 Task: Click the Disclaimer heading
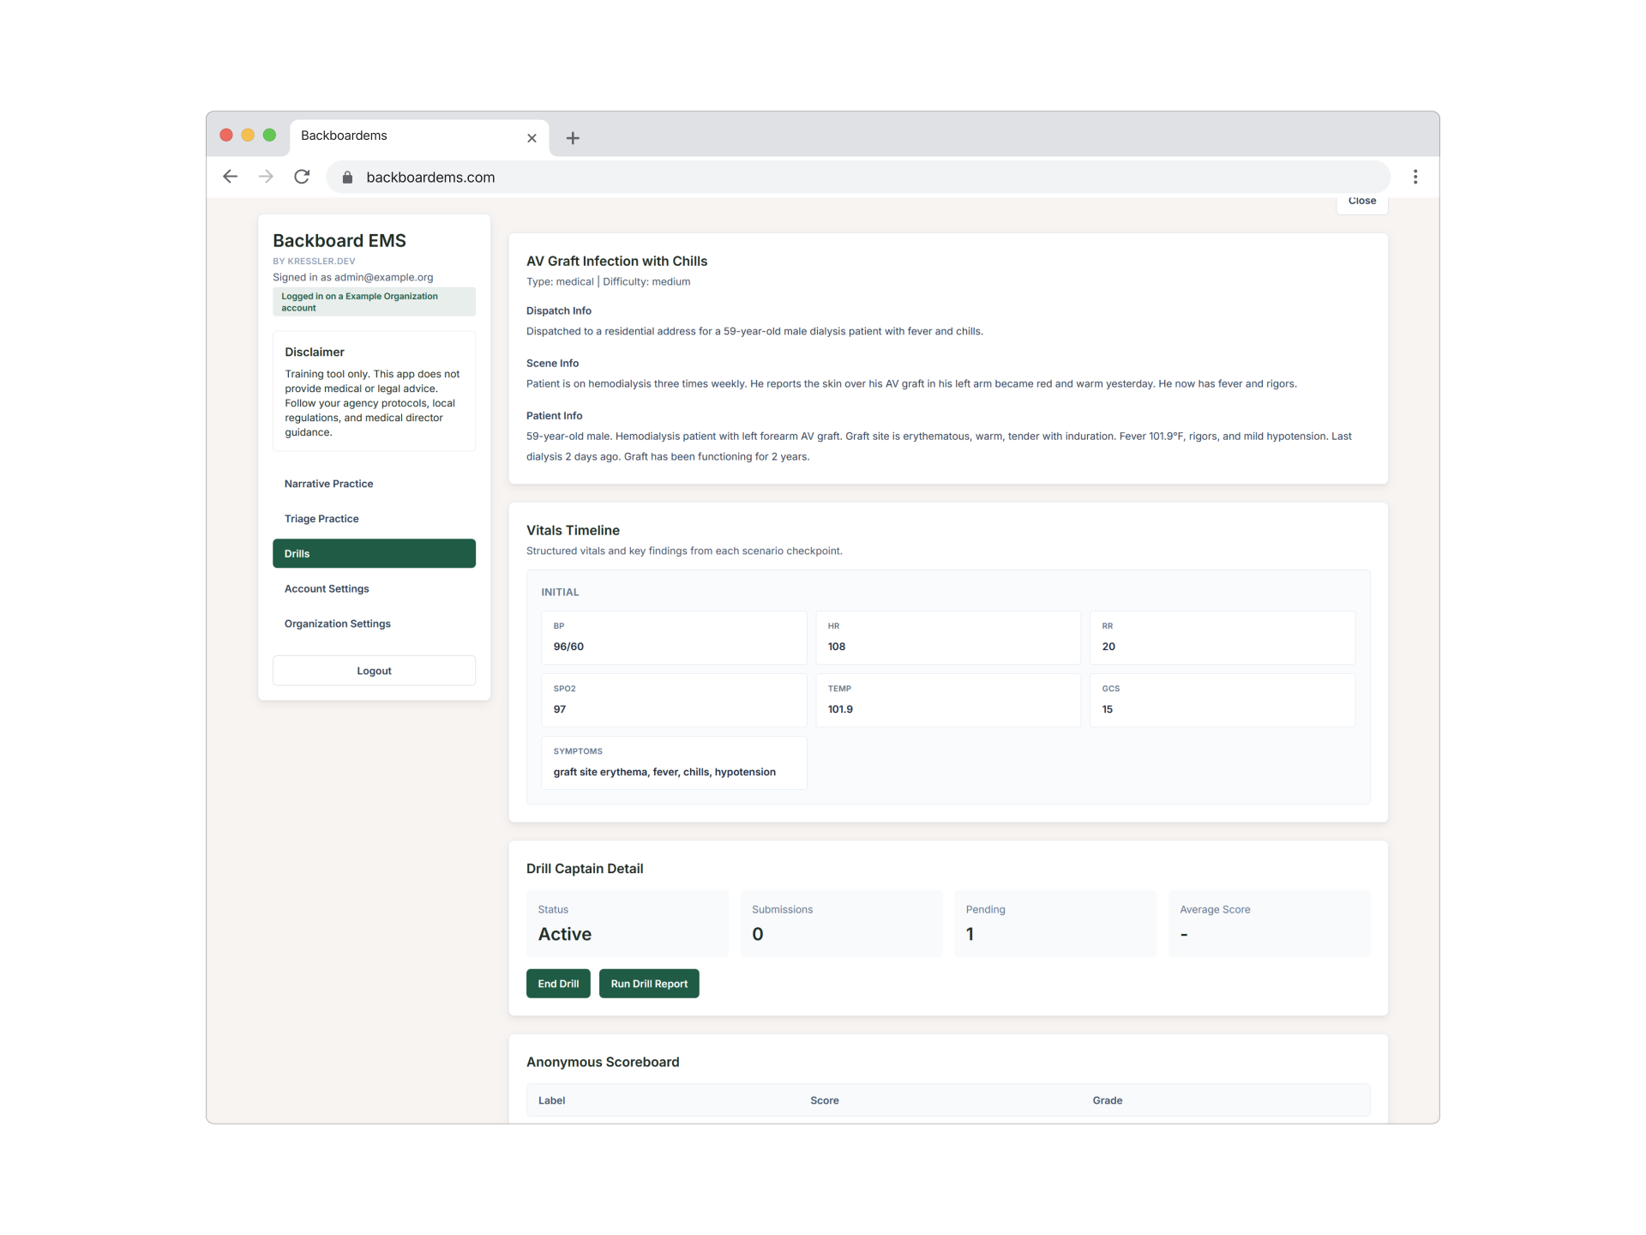click(315, 352)
